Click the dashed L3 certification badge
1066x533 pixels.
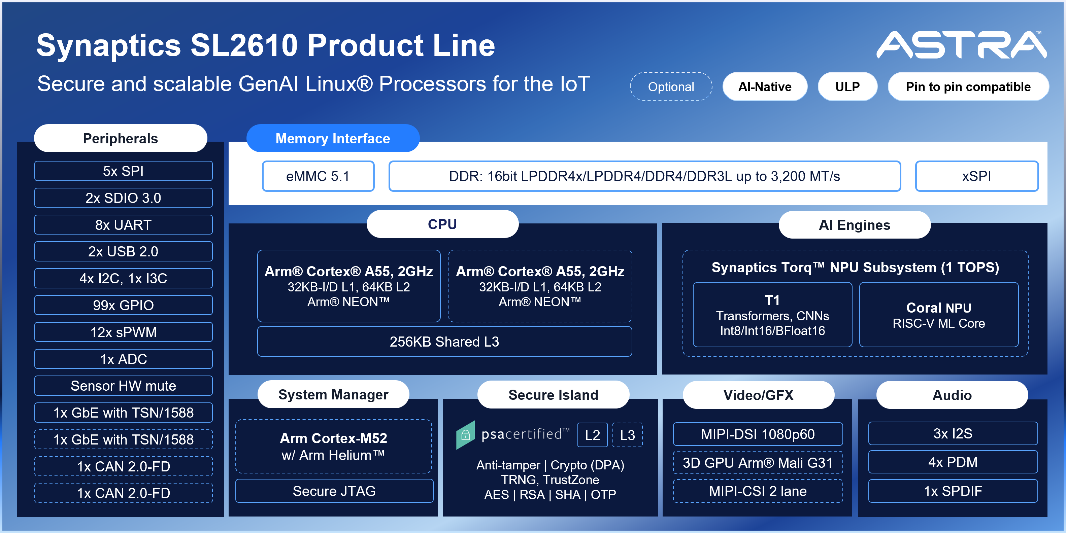(x=627, y=435)
